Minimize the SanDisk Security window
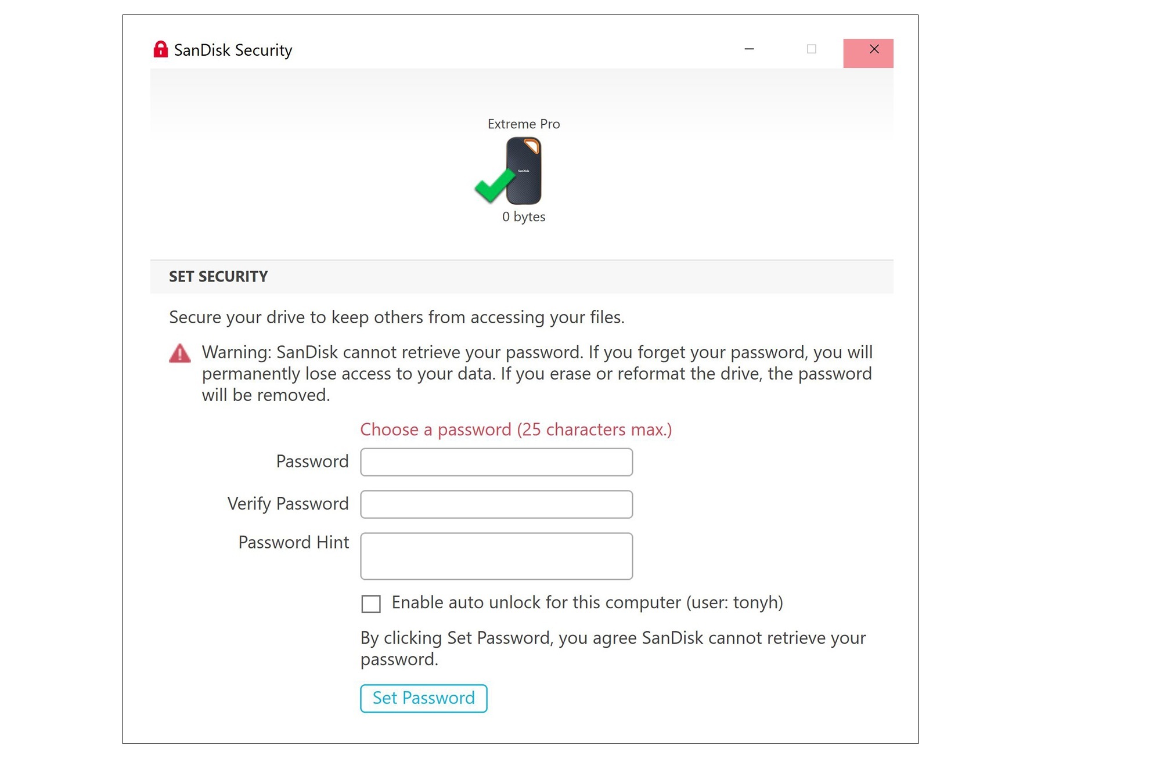1149x762 pixels. point(749,50)
